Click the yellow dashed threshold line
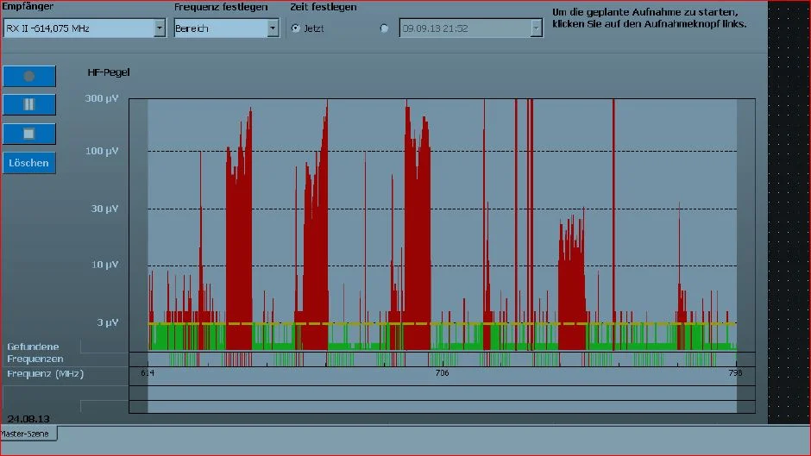 click(x=443, y=323)
